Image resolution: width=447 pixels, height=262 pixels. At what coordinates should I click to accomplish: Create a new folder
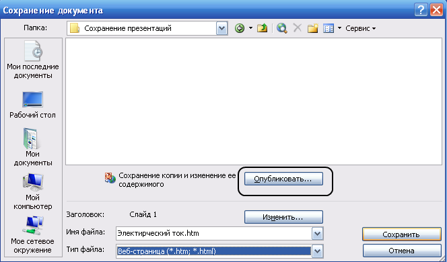313,28
